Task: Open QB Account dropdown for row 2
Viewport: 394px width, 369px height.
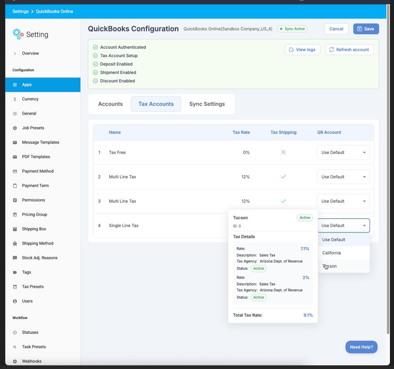Action: click(343, 177)
